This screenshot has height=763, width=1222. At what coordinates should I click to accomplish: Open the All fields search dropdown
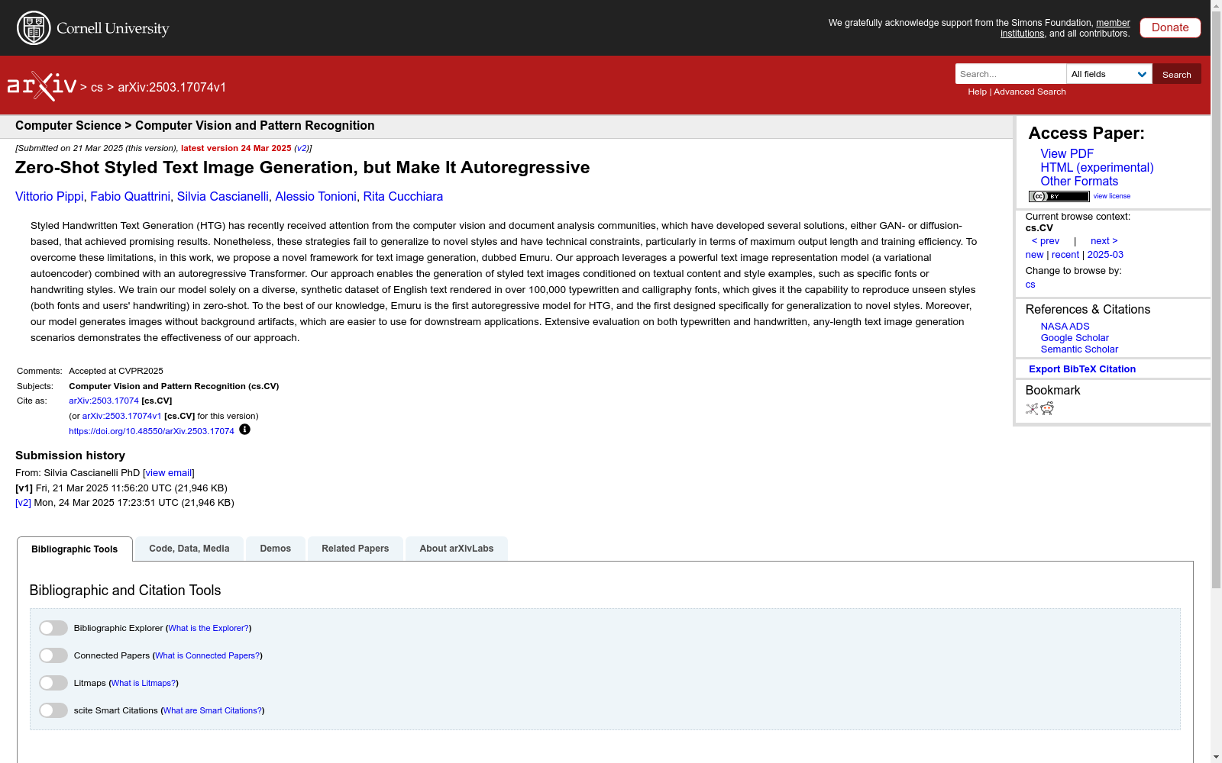click(x=1109, y=74)
